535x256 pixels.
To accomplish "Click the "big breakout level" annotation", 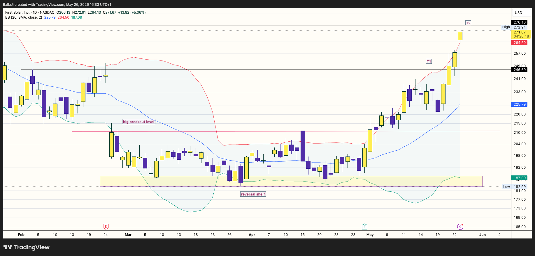I will pos(138,122).
